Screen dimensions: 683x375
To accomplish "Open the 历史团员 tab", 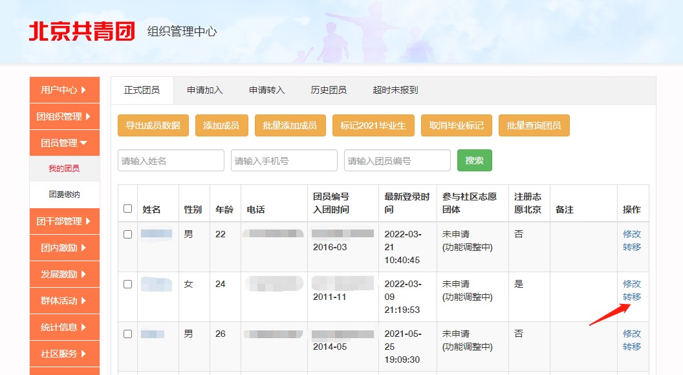I will tap(329, 91).
